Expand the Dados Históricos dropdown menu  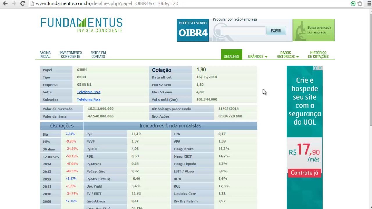point(288,55)
